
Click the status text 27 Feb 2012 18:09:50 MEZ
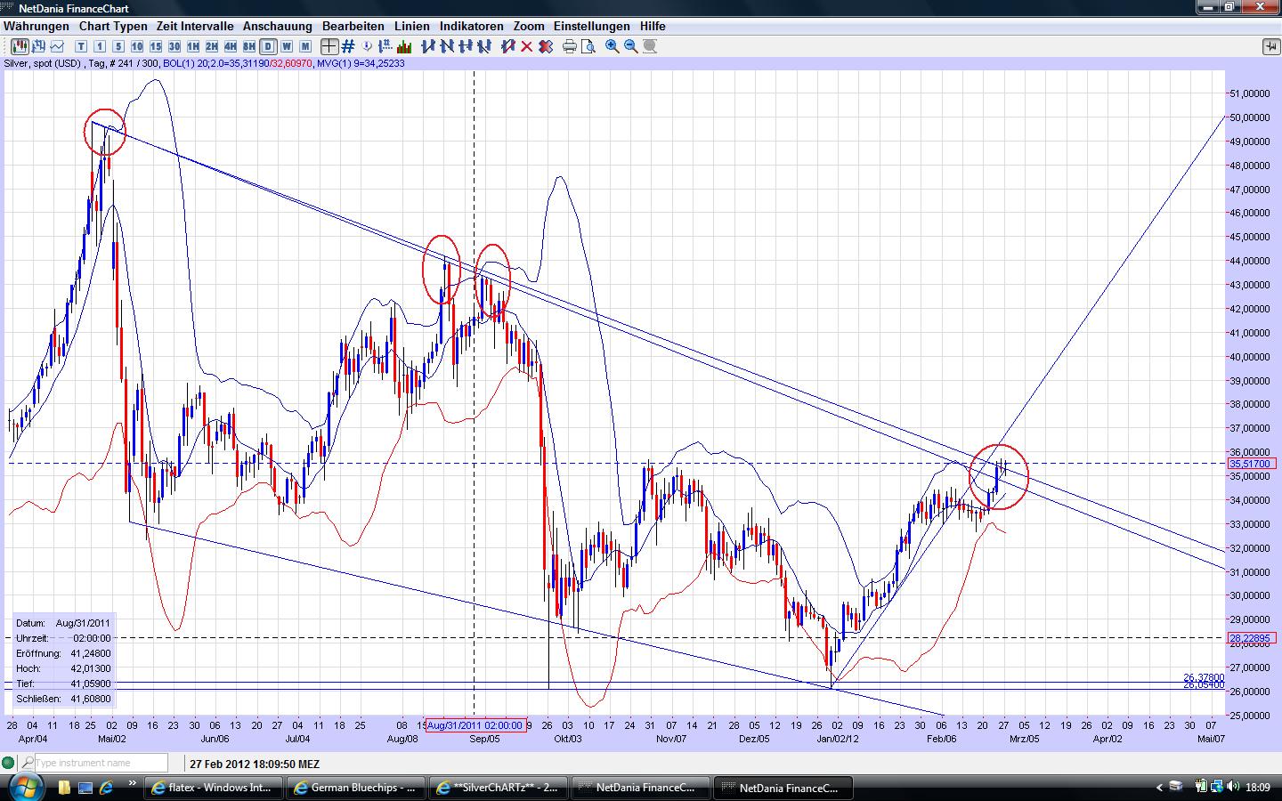tap(255, 764)
